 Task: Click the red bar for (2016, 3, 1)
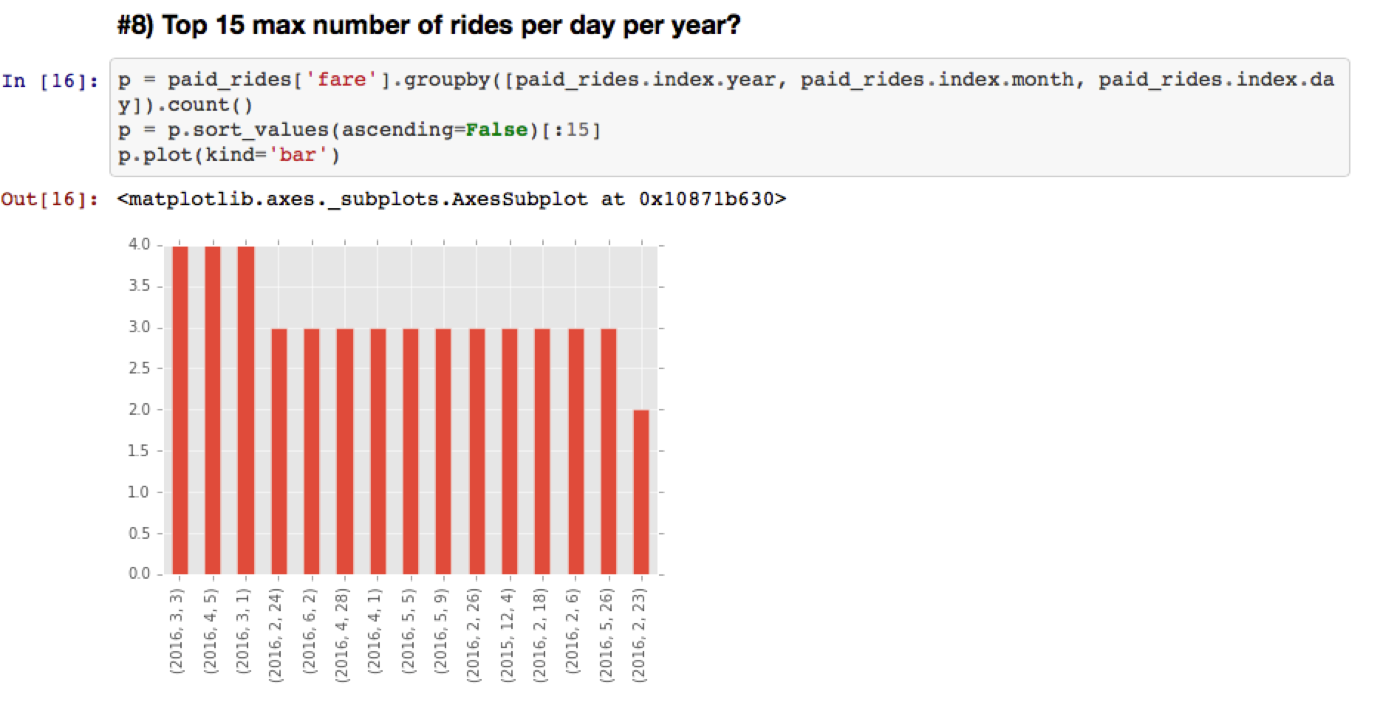(245, 410)
